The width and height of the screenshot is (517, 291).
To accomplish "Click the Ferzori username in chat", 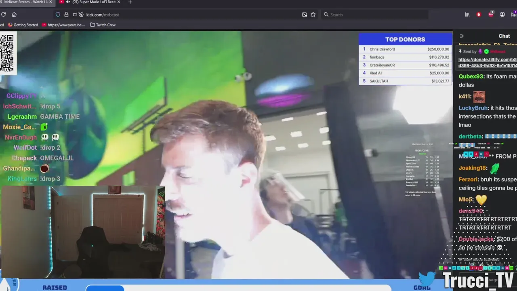I will click(x=469, y=179).
